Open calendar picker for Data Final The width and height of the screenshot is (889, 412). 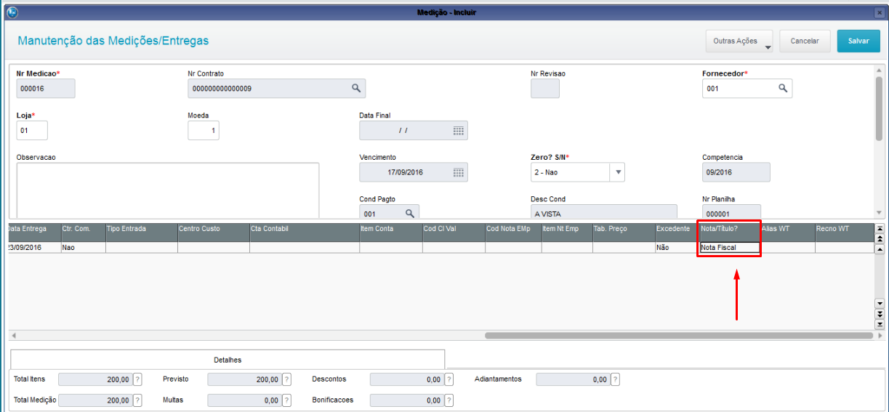pyautogui.click(x=459, y=130)
